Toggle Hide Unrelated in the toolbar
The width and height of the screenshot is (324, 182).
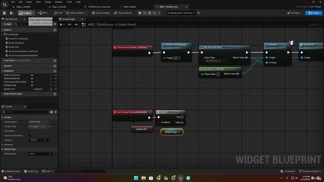click(75, 13)
